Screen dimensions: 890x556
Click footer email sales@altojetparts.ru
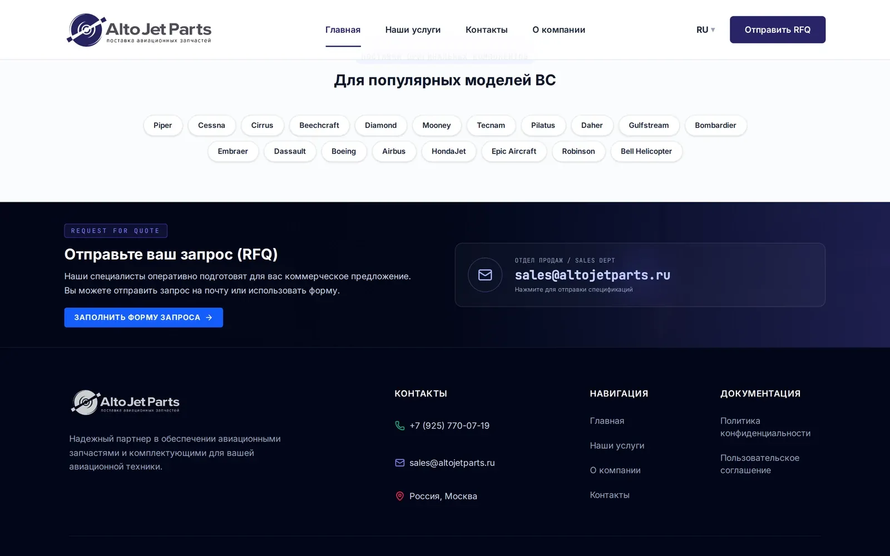point(452,463)
